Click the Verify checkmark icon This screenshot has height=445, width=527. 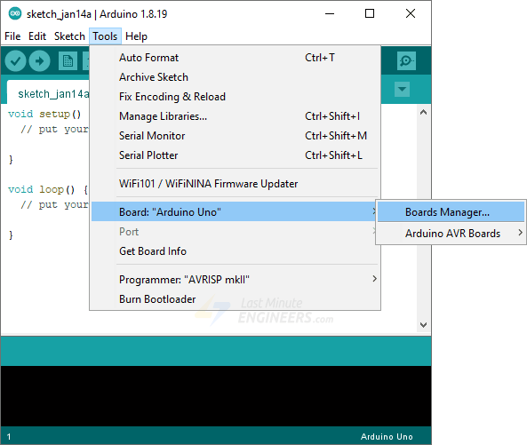[15, 60]
